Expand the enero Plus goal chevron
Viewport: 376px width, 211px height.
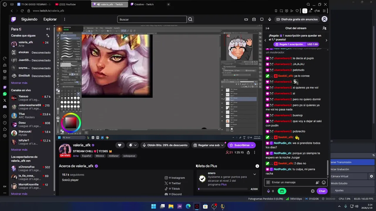tap(255, 174)
